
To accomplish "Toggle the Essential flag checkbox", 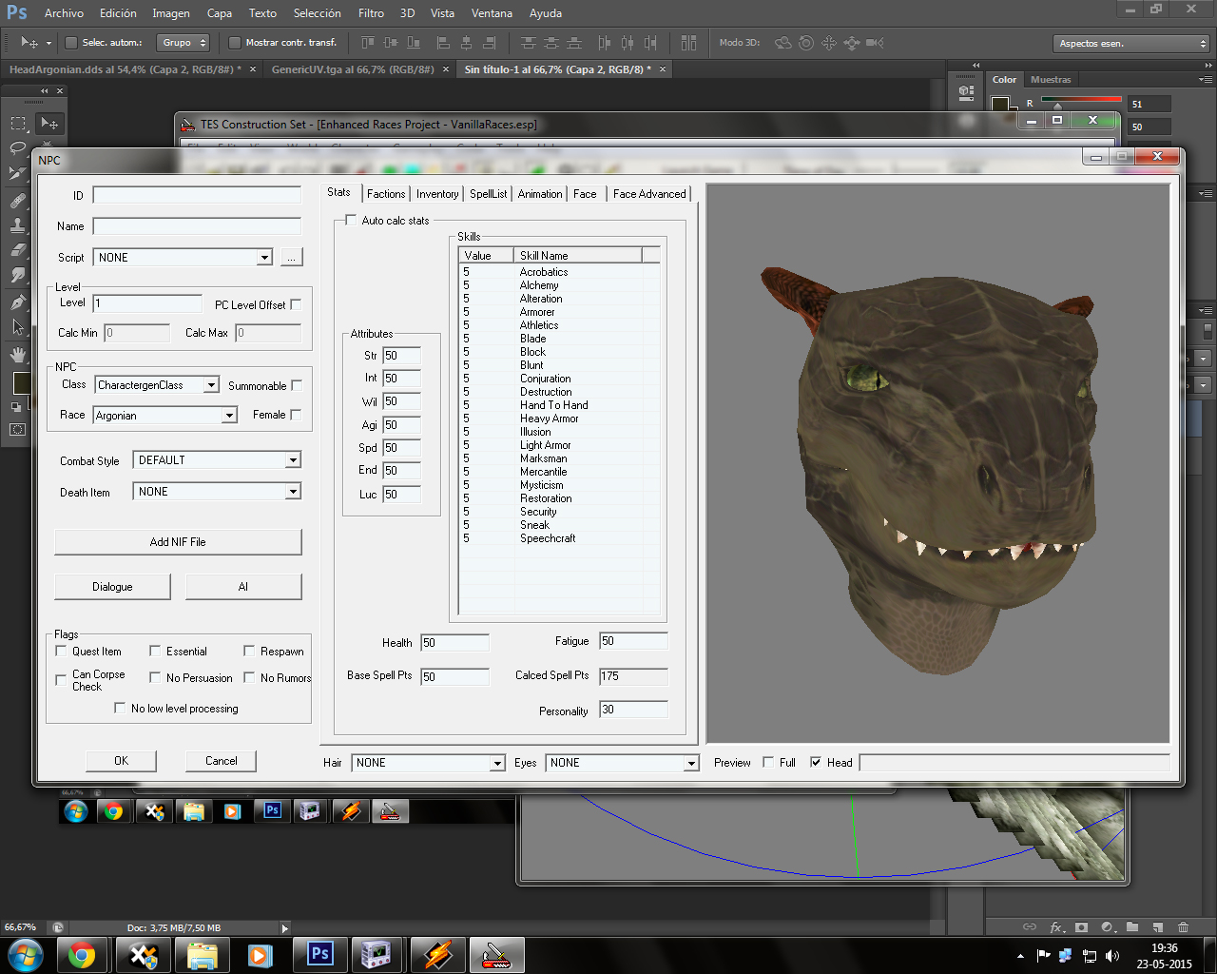I will click(155, 652).
